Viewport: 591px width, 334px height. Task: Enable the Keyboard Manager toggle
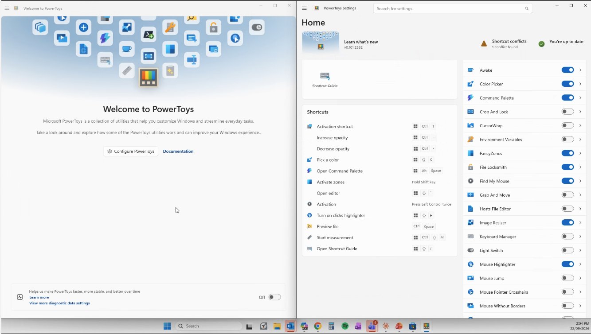tap(568, 237)
